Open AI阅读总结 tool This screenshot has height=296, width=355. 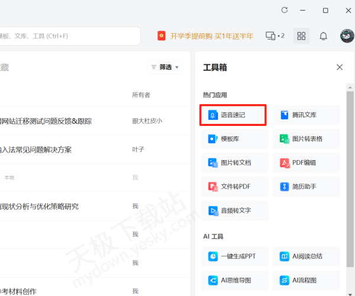[x=306, y=256]
